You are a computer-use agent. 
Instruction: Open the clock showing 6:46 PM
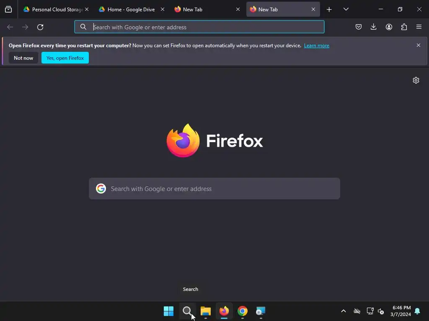[x=401, y=311]
